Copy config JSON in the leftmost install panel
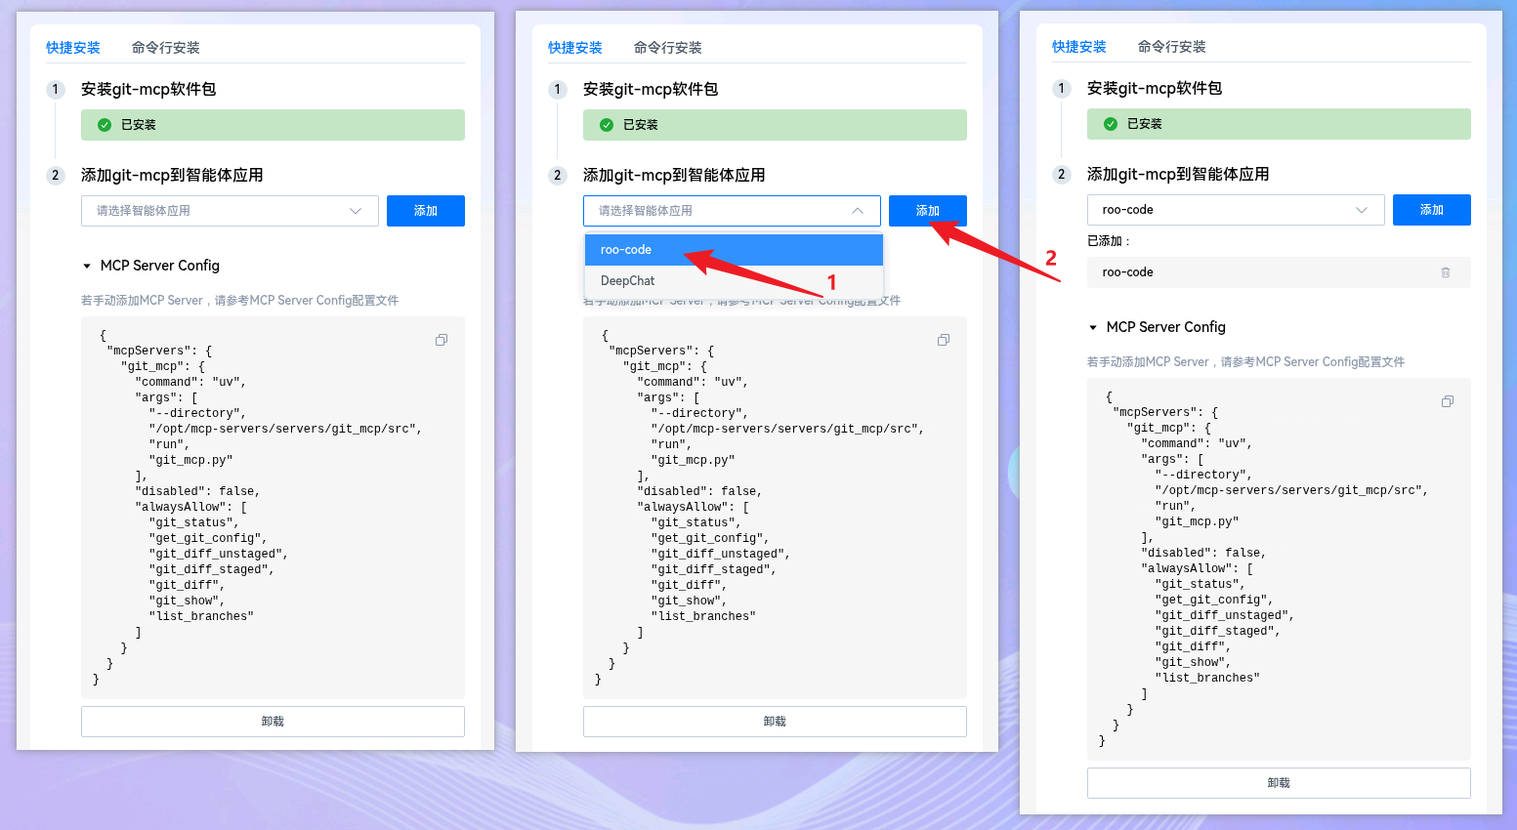 click(442, 340)
